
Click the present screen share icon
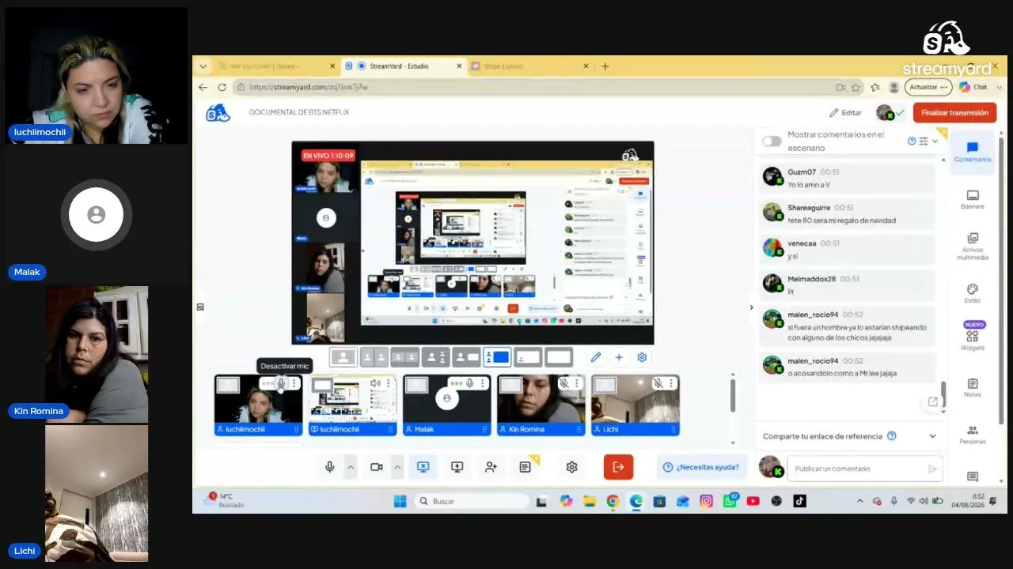click(457, 467)
